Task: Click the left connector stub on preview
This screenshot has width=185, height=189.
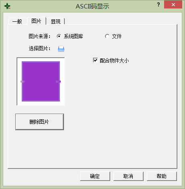Action: pos(23,81)
